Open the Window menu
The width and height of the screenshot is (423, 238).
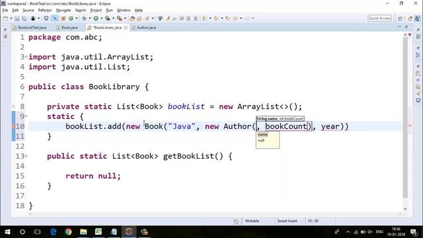(x=124, y=11)
